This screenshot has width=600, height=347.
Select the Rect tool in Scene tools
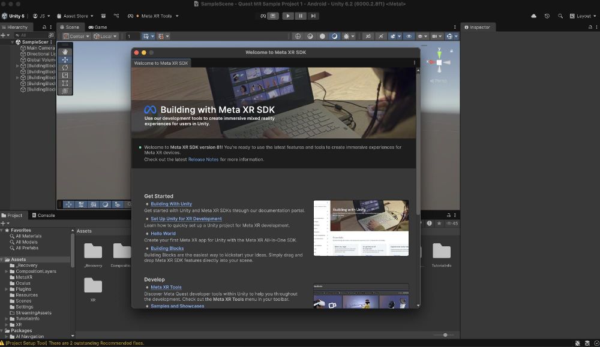[x=65, y=83]
